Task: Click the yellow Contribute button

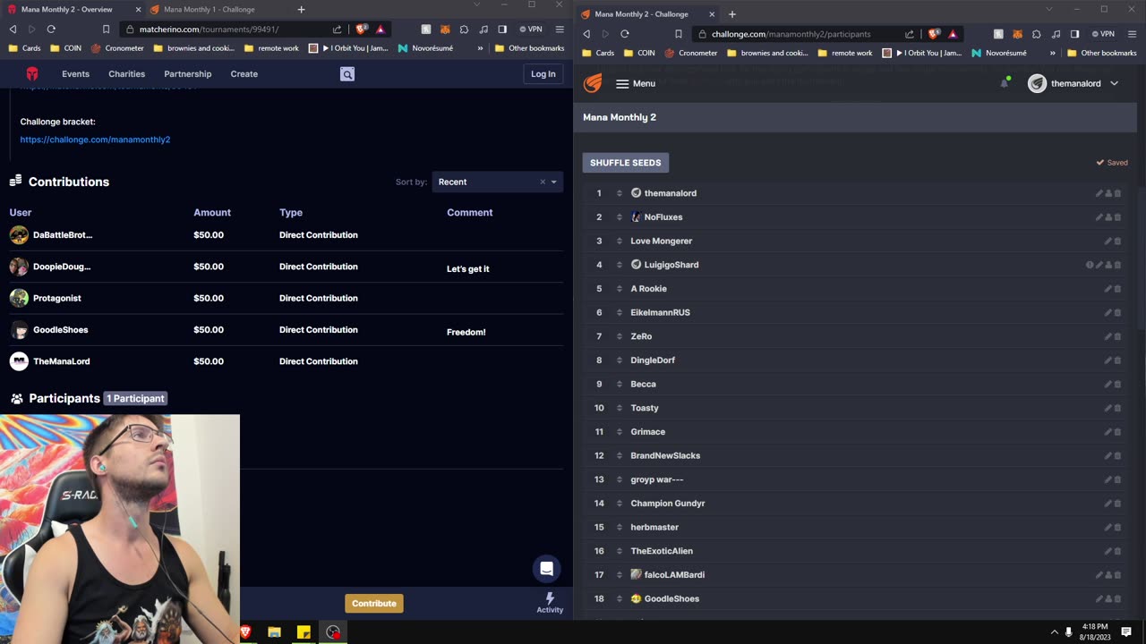Action: point(374,604)
